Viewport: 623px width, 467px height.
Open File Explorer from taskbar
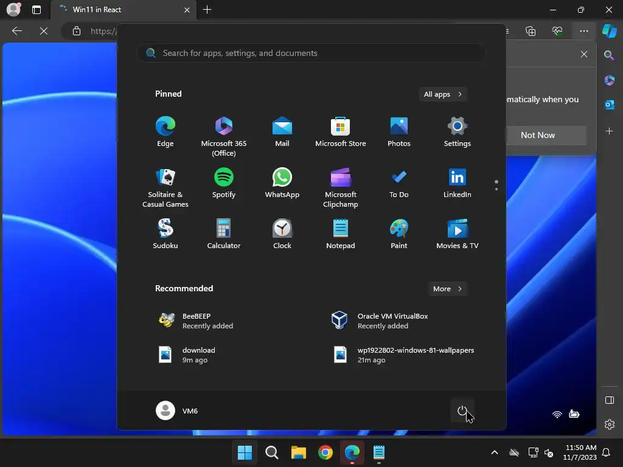(298, 452)
